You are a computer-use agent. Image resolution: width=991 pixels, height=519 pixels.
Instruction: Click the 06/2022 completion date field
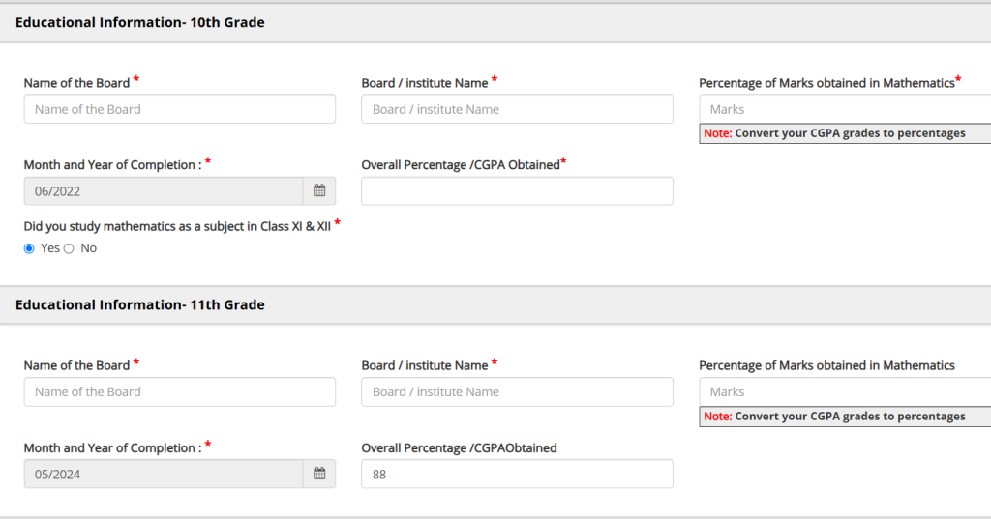click(163, 191)
